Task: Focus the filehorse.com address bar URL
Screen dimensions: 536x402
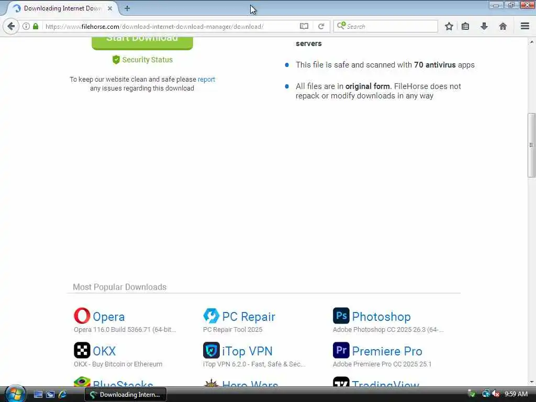Action: tap(154, 26)
